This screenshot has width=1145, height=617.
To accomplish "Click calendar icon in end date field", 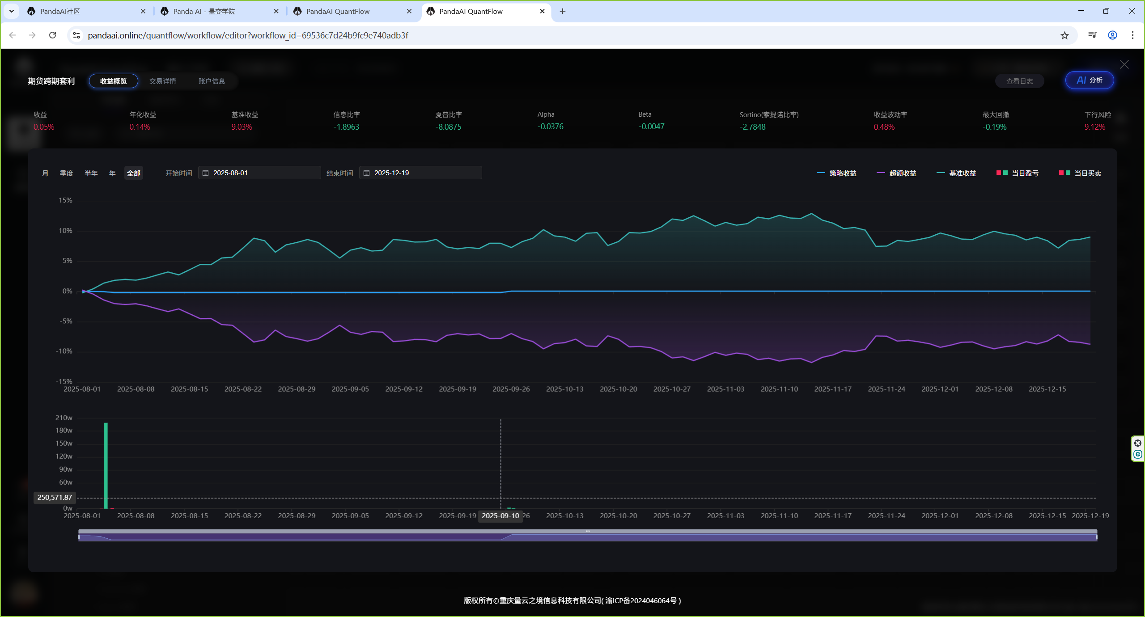I will pos(367,173).
